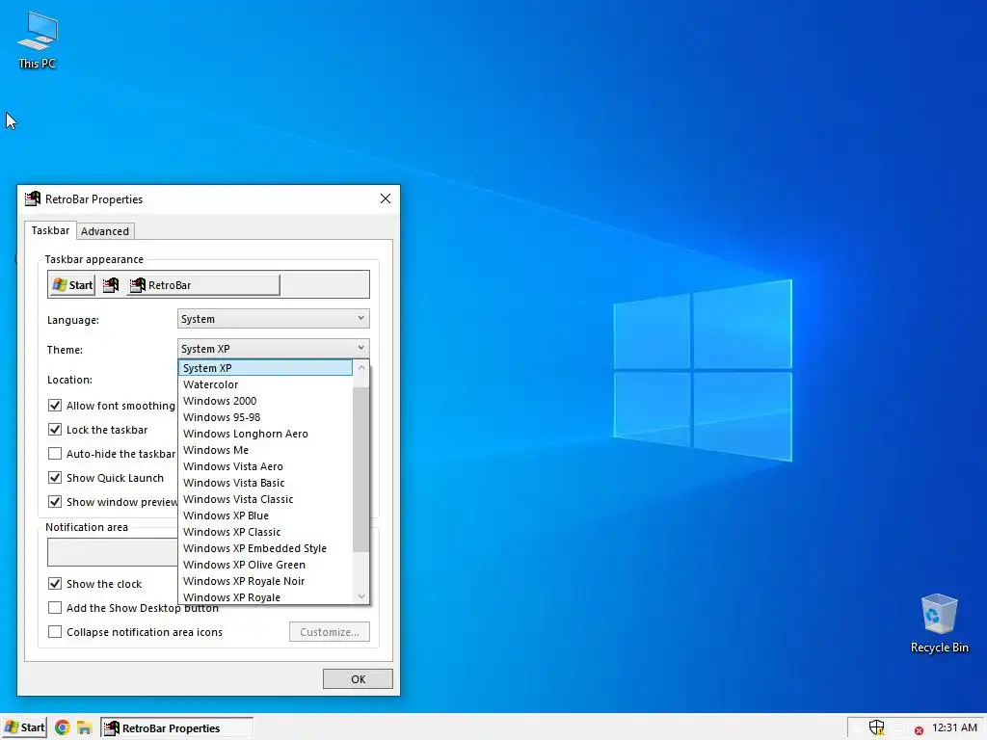
Task: Choose Windows XP Royale Noir theme
Action: pyautogui.click(x=265, y=581)
